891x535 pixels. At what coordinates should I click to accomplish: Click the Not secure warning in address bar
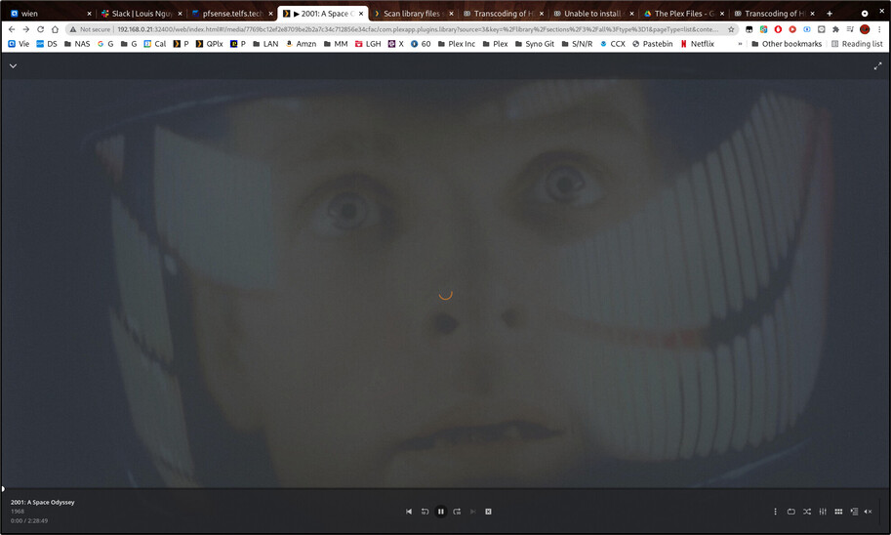(90, 29)
